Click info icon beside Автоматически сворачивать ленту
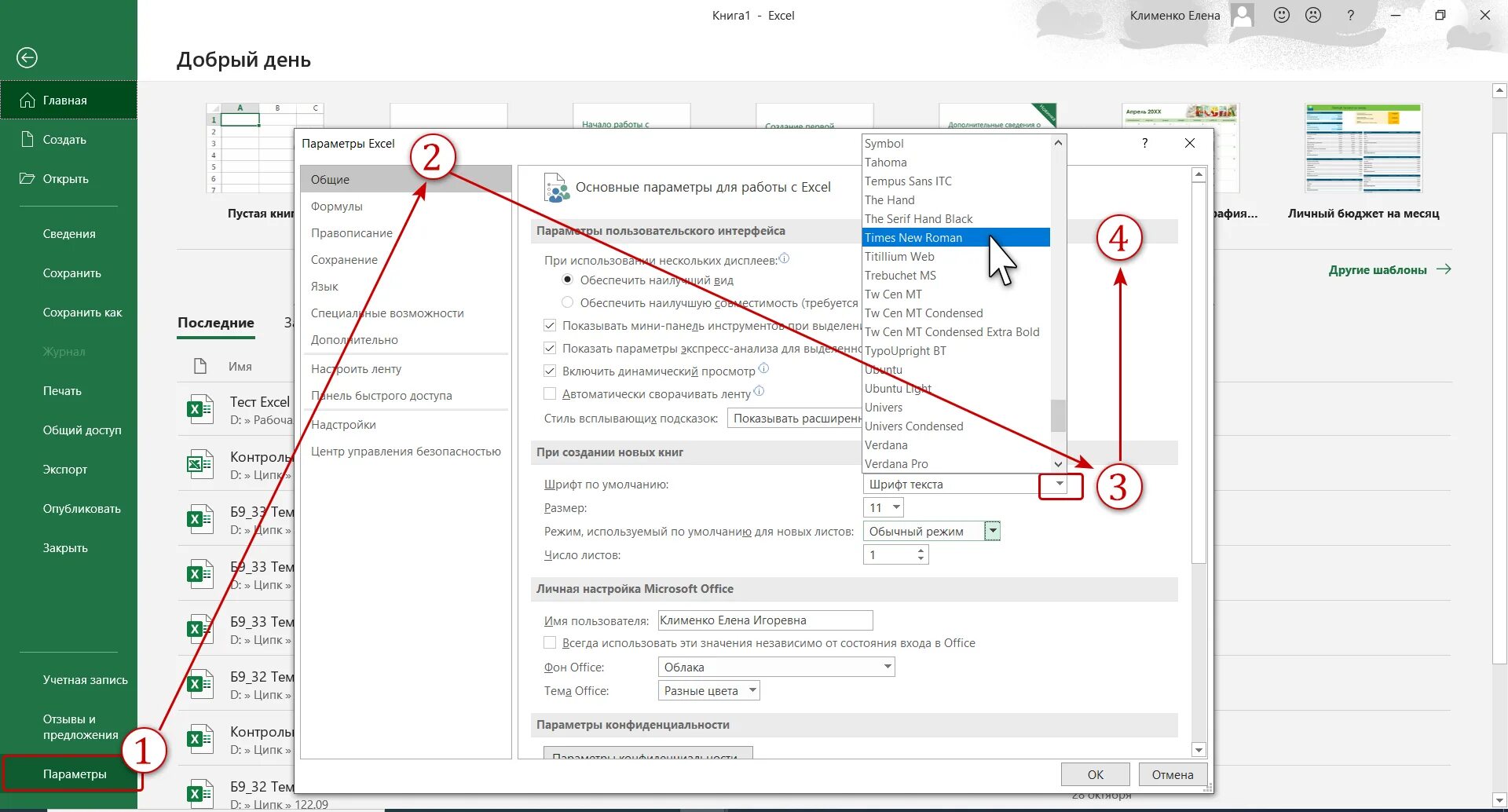This screenshot has height=812, width=1508. pyautogui.click(x=759, y=391)
